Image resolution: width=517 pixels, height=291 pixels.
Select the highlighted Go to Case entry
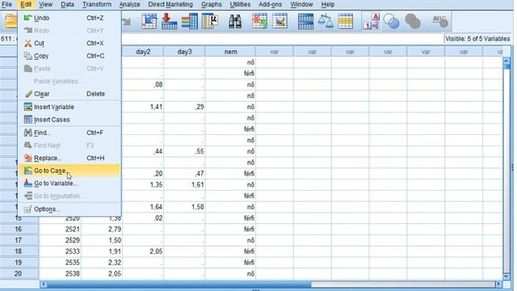pos(69,171)
